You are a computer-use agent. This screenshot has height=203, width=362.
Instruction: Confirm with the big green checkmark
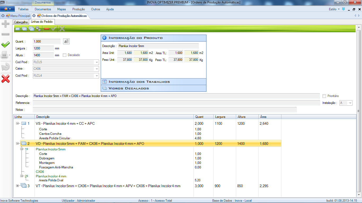pos(6,44)
